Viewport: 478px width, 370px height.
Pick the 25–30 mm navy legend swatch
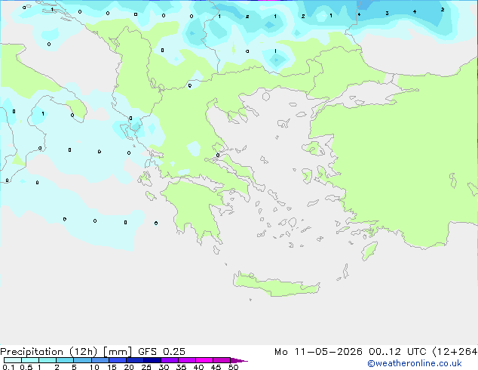[152, 360]
